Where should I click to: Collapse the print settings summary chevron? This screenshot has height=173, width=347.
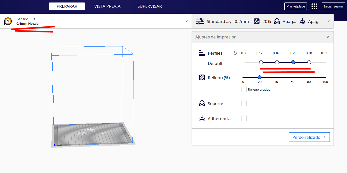(x=328, y=21)
